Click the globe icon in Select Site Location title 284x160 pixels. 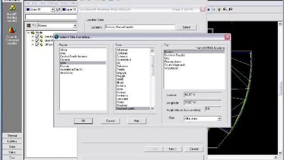pyautogui.click(x=56, y=37)
